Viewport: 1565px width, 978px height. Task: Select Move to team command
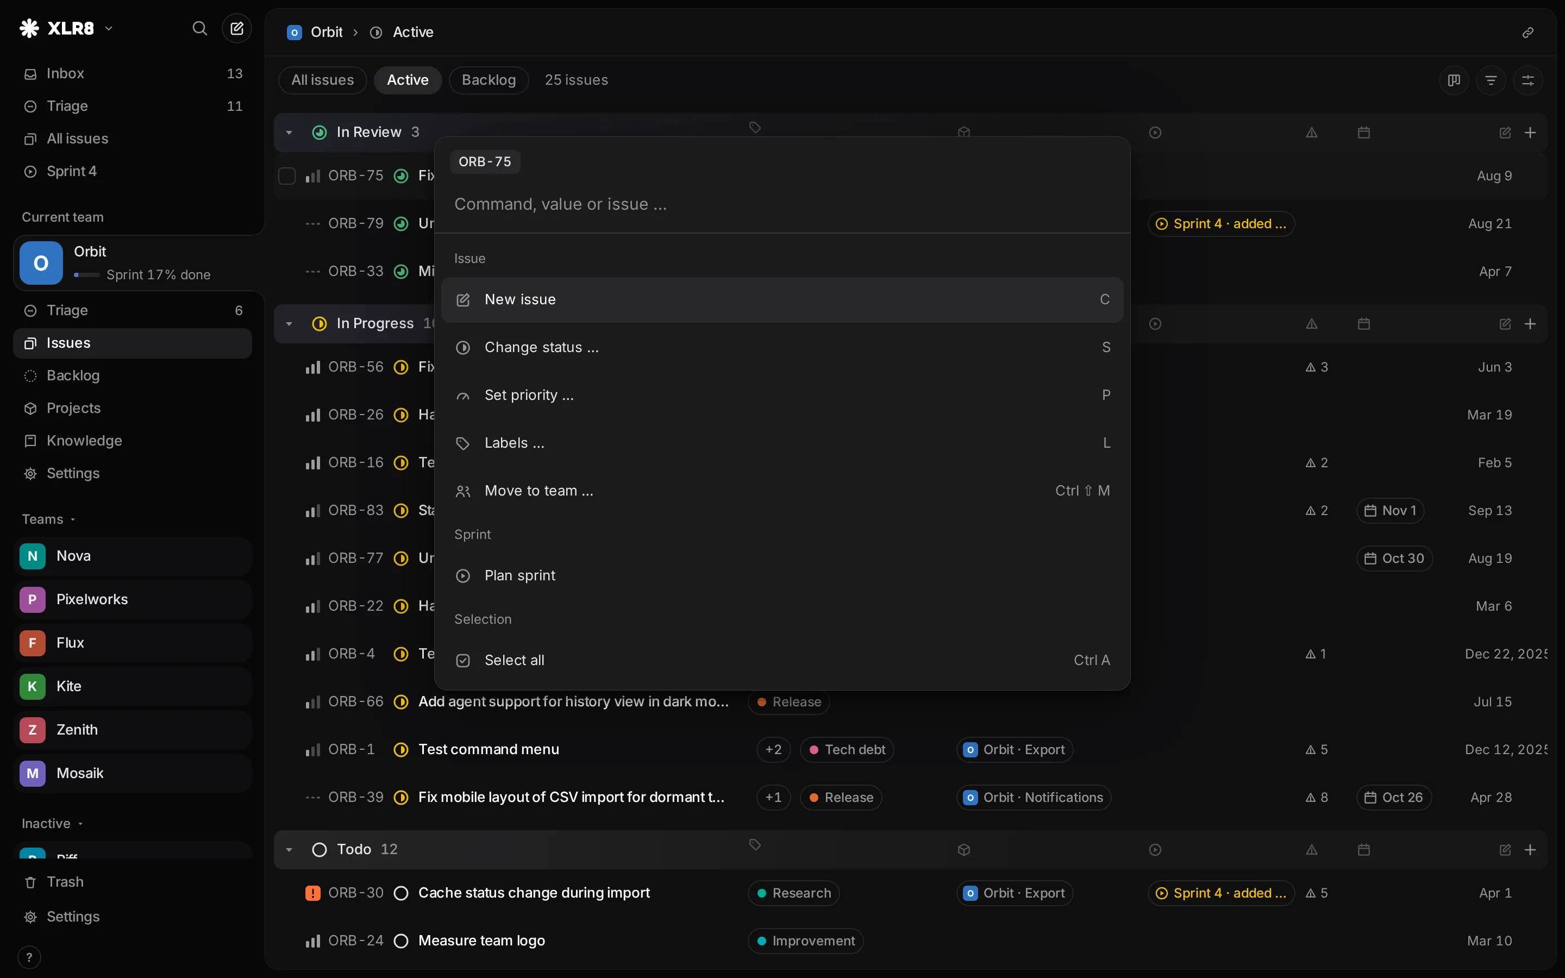[x=782, y=491]
